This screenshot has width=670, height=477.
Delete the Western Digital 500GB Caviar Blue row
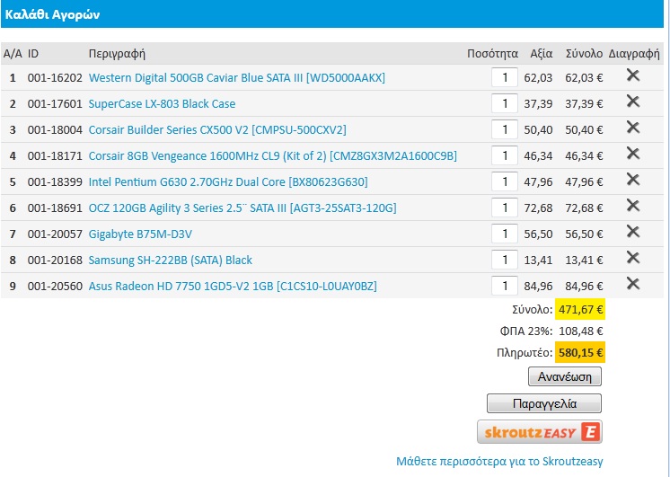[633, 75]
